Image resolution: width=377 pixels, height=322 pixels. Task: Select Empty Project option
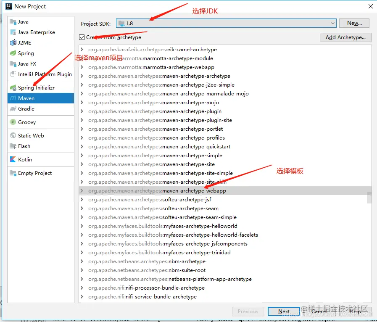[x=41, y=173]
